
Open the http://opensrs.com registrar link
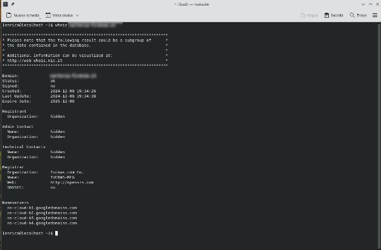[72, 182]
